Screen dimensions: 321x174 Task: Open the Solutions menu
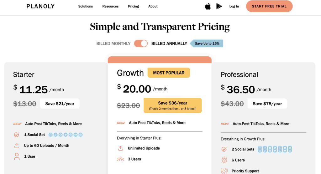pyautogui.click(x=86, y=6)
